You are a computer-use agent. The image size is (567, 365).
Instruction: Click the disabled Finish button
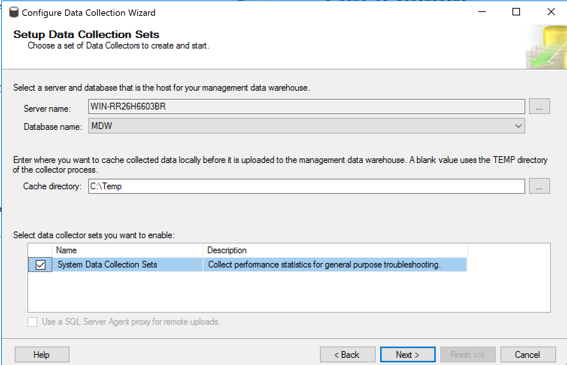(467, 355)
